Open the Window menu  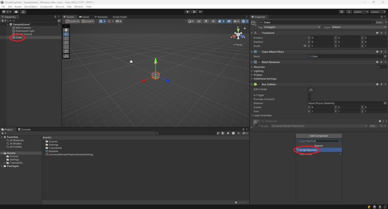[x=79, y=6]
